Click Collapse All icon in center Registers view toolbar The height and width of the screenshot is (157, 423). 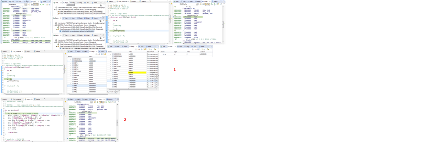click(142, 49)
